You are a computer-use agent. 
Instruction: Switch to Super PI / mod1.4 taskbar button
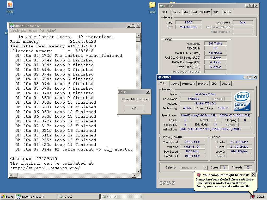tap(36, 197)
